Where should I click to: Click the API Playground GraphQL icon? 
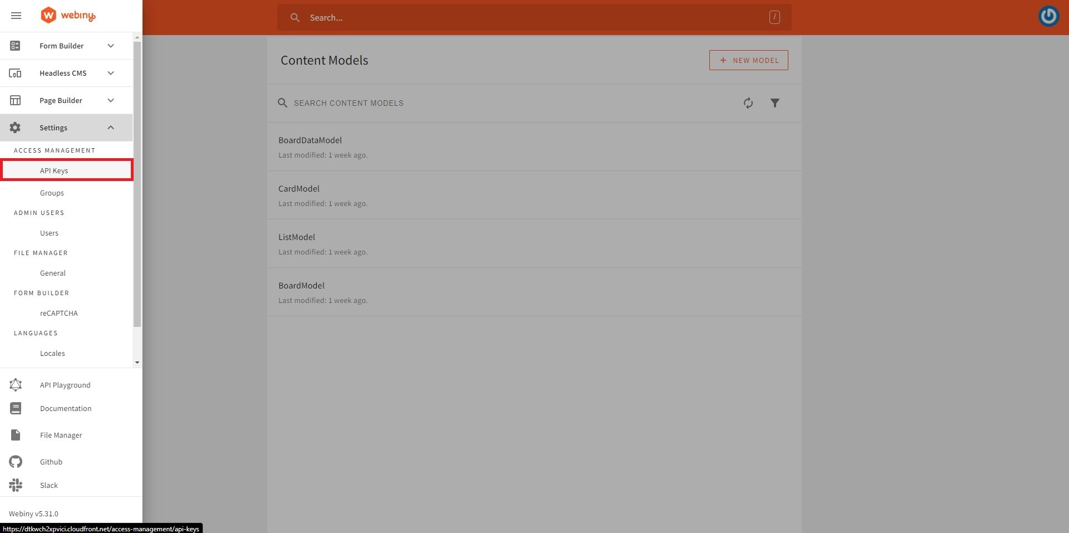pos(16,385)
